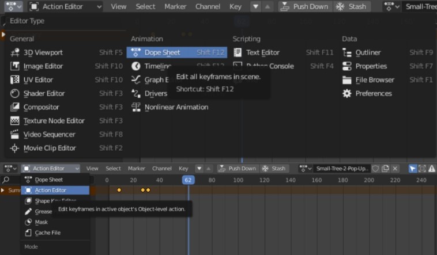
Task: Toggle fake user shield for Small-Tree-2-Pop-Up action
Action: [375, 169]
